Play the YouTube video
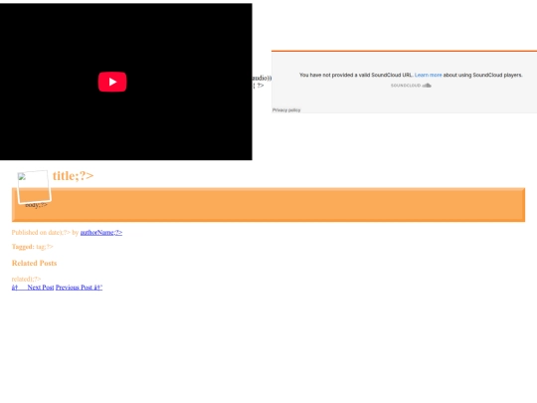Image resolution: width=537 pixels, height=403 pixels. (x=112, y=82)
